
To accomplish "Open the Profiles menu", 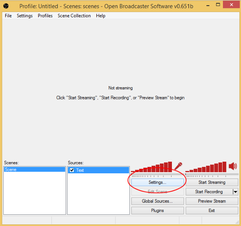I will coord(45,16).
